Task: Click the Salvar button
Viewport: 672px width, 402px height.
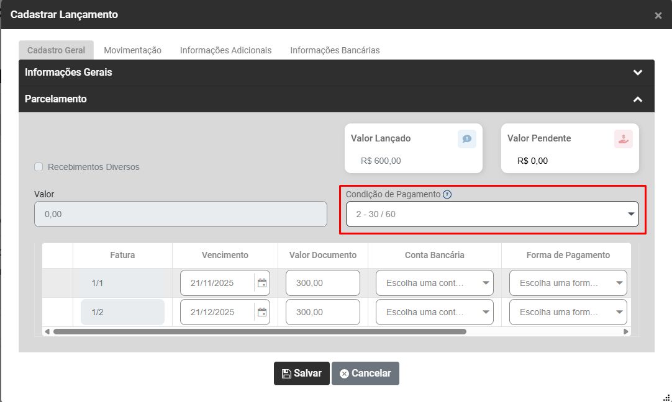Action: coord(302,373)
